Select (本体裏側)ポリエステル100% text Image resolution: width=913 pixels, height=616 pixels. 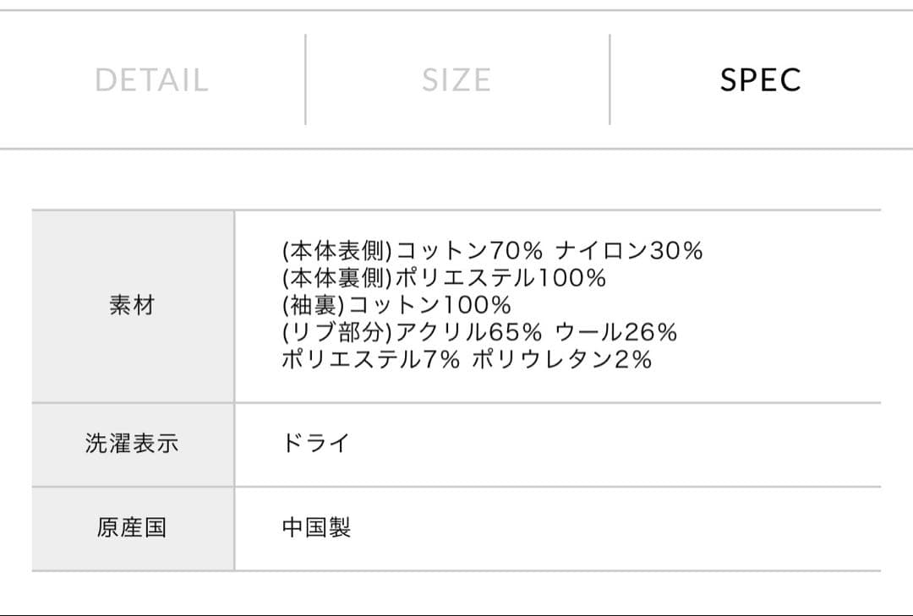click(x=444, y=277)
